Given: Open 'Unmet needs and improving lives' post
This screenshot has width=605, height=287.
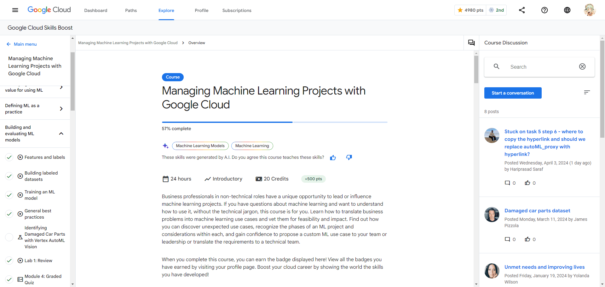Looking at the screenshot, I should pyautogui.click(x=544, y=267).
